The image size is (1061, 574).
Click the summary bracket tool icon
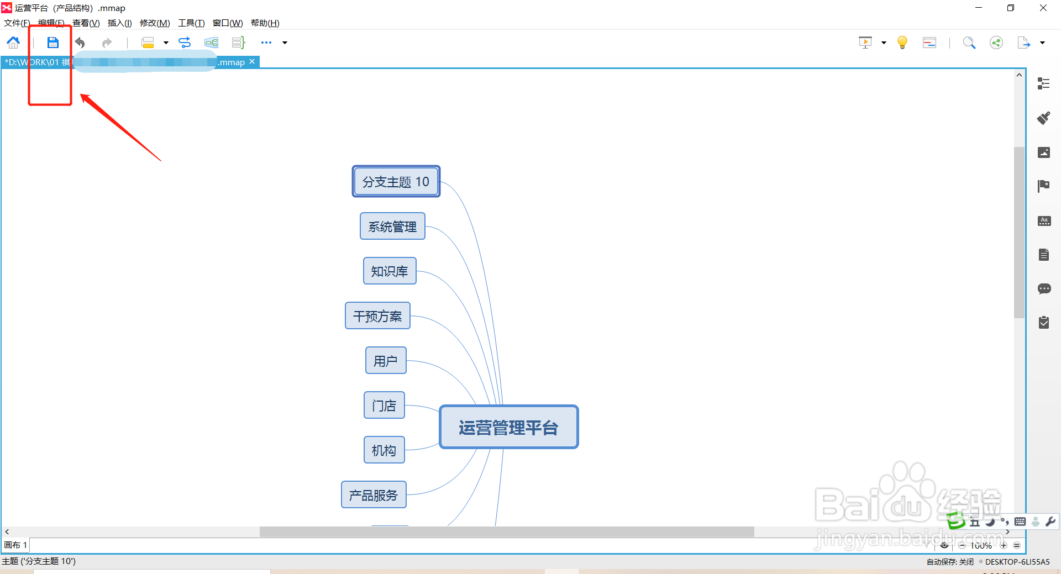(x=238, y=43)
